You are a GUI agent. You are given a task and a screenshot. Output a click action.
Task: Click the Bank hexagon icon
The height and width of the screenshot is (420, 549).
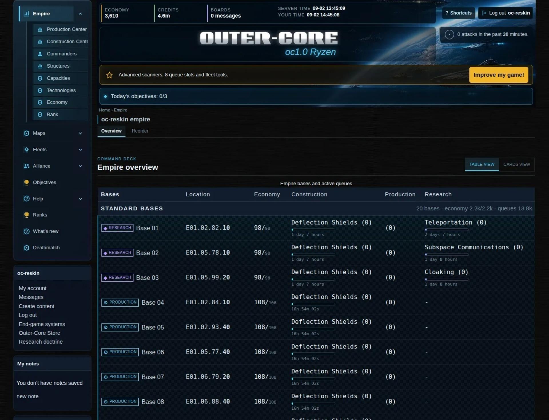coord(40,115)
